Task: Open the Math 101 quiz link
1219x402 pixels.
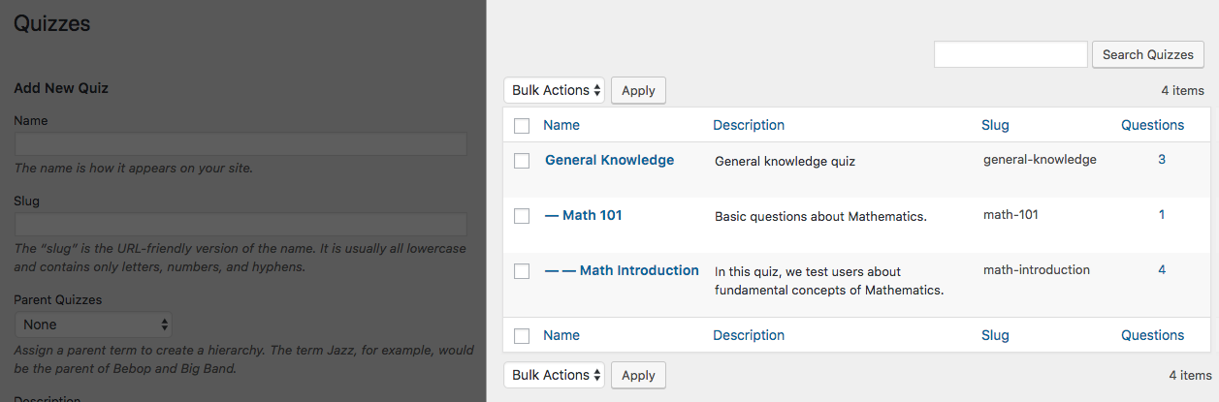Action: [x=584, y=215]
